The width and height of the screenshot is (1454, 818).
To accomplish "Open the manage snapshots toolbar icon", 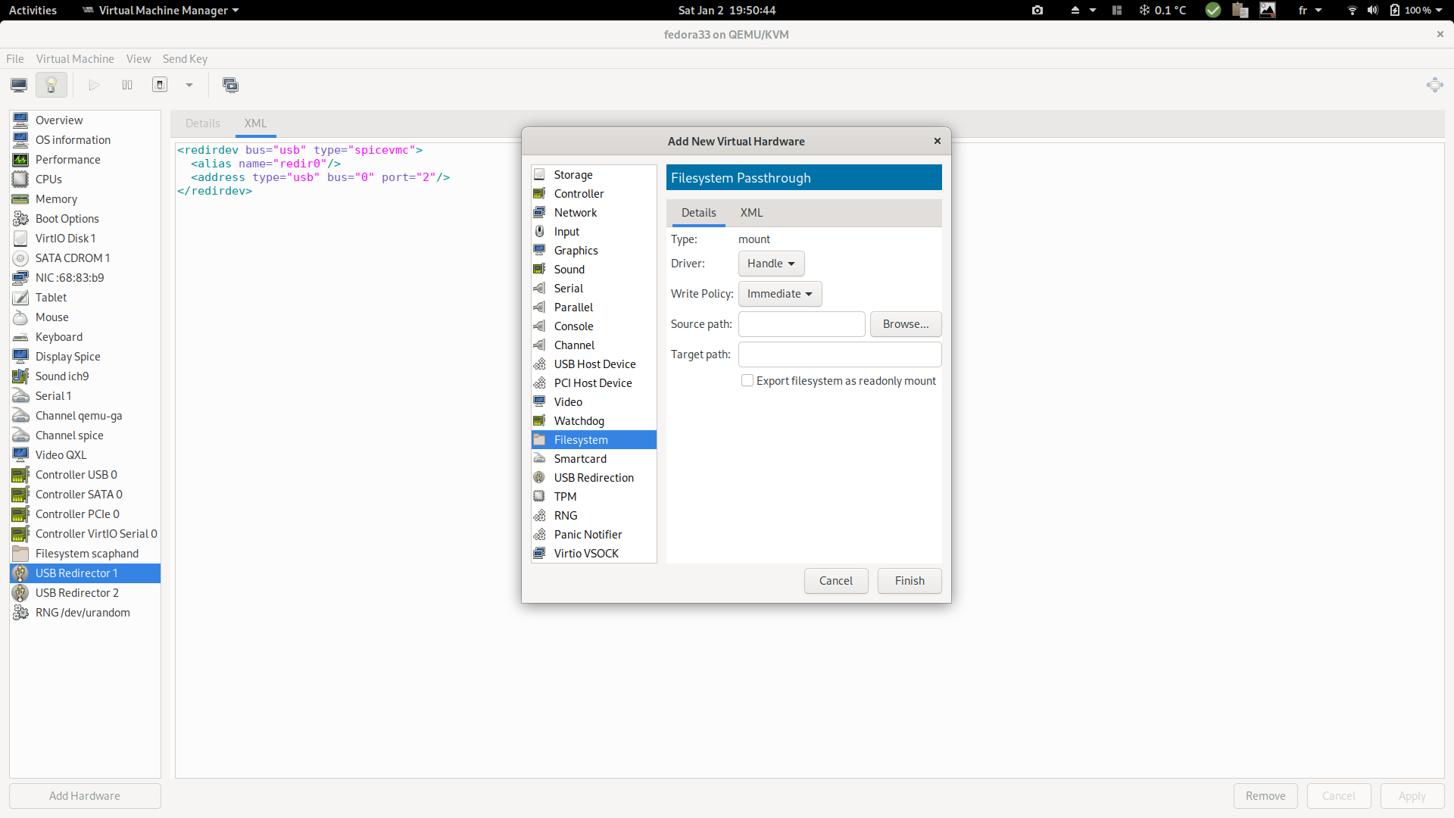I will (x=230, y=85).
